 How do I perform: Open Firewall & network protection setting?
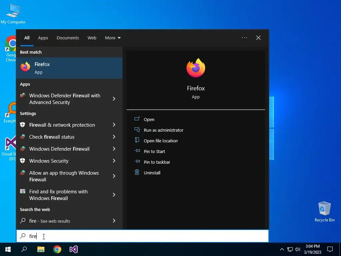point(69,125)
